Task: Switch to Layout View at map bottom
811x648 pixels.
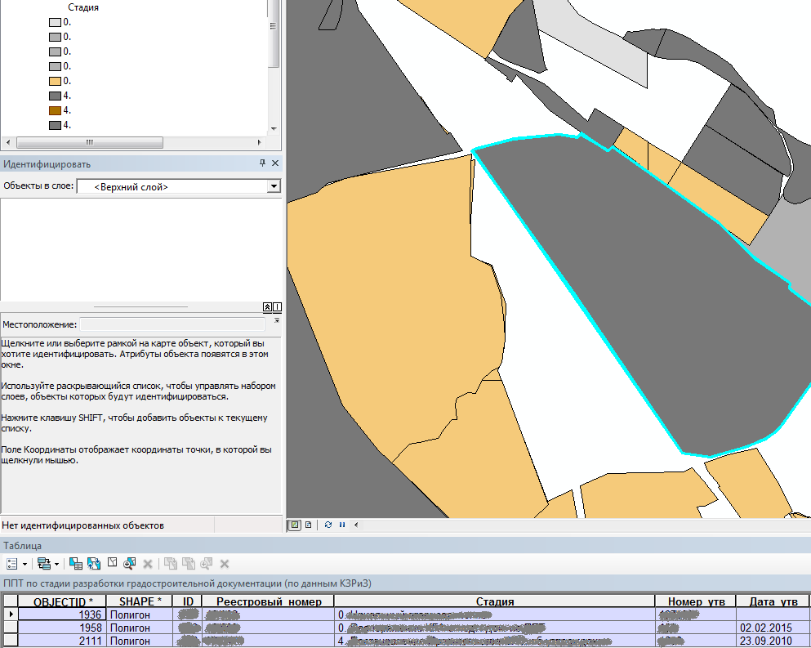Action: 308,525
